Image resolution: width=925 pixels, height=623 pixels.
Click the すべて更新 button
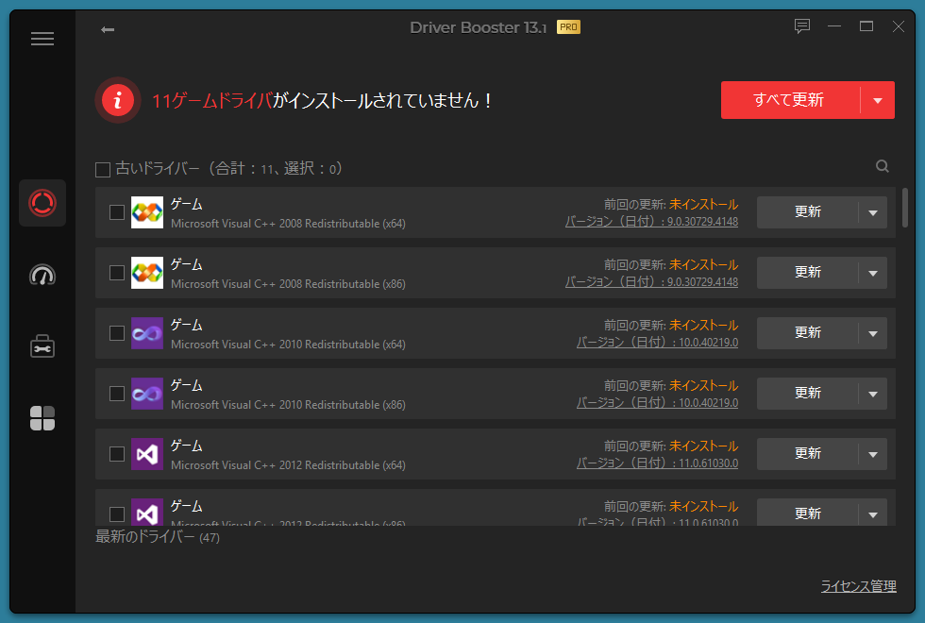789,100
